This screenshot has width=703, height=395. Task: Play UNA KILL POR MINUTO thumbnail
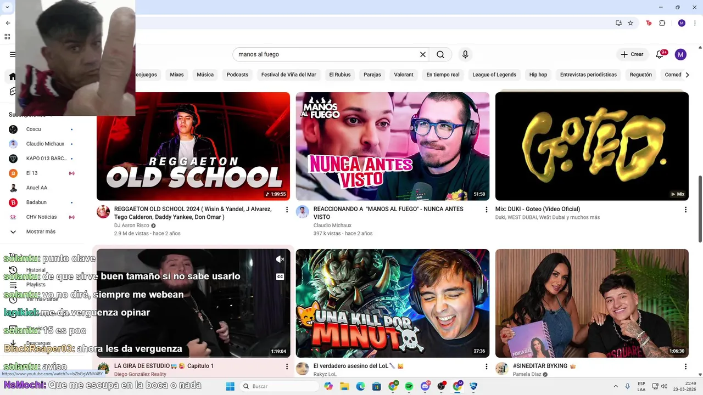click(x=393, y=303)
